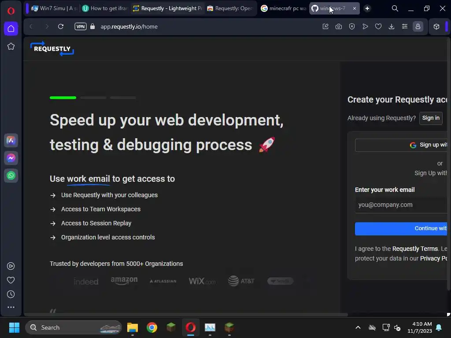Screen dimensions: 451x338
Task: Open Opera from the taskbar
Action: click(x=190, y=327)
